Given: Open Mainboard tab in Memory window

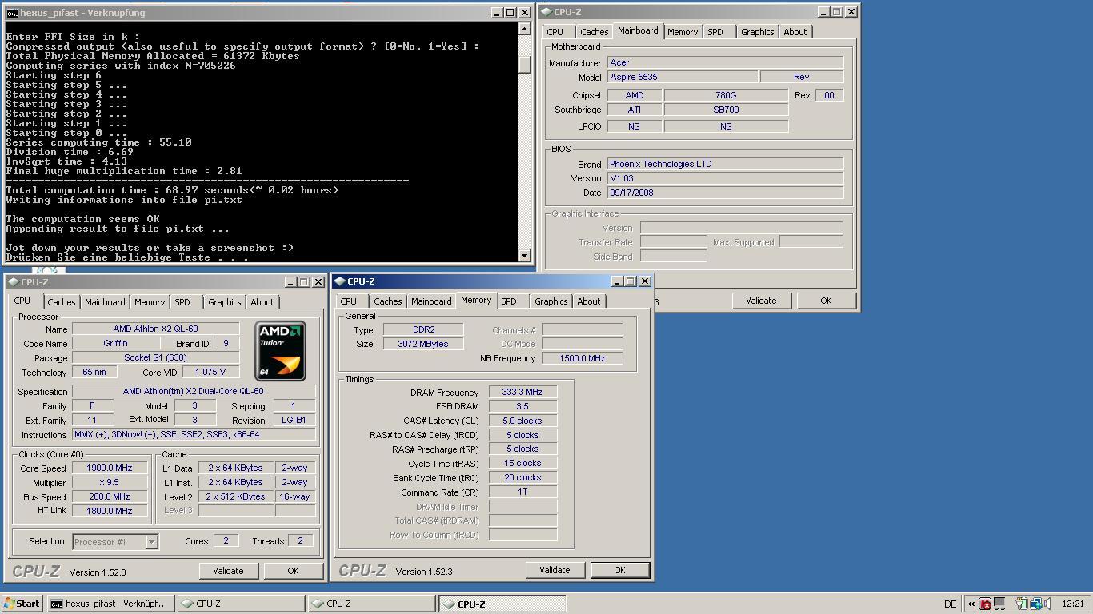Looking at the screenshot, I should [x=431, y=301].
